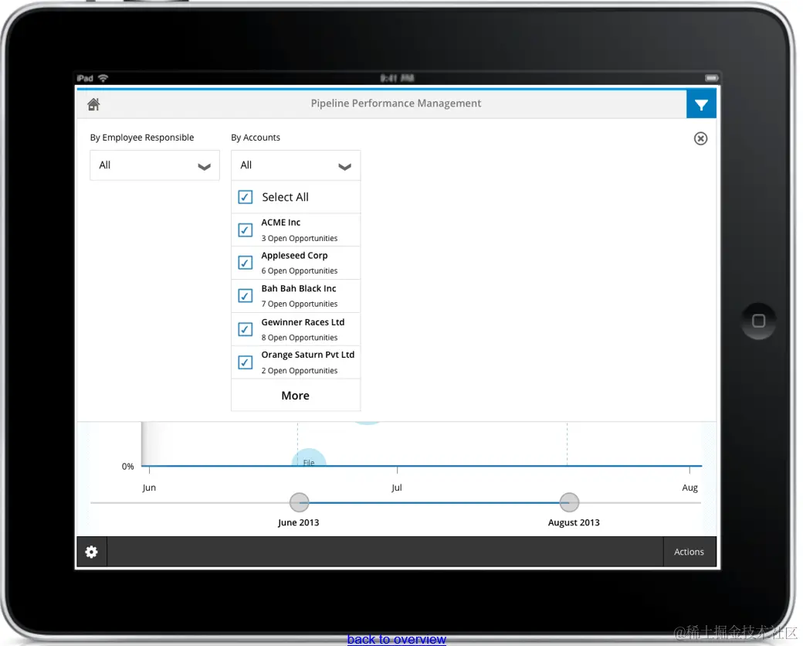Select the File bubble on the chart

point(309,457)
